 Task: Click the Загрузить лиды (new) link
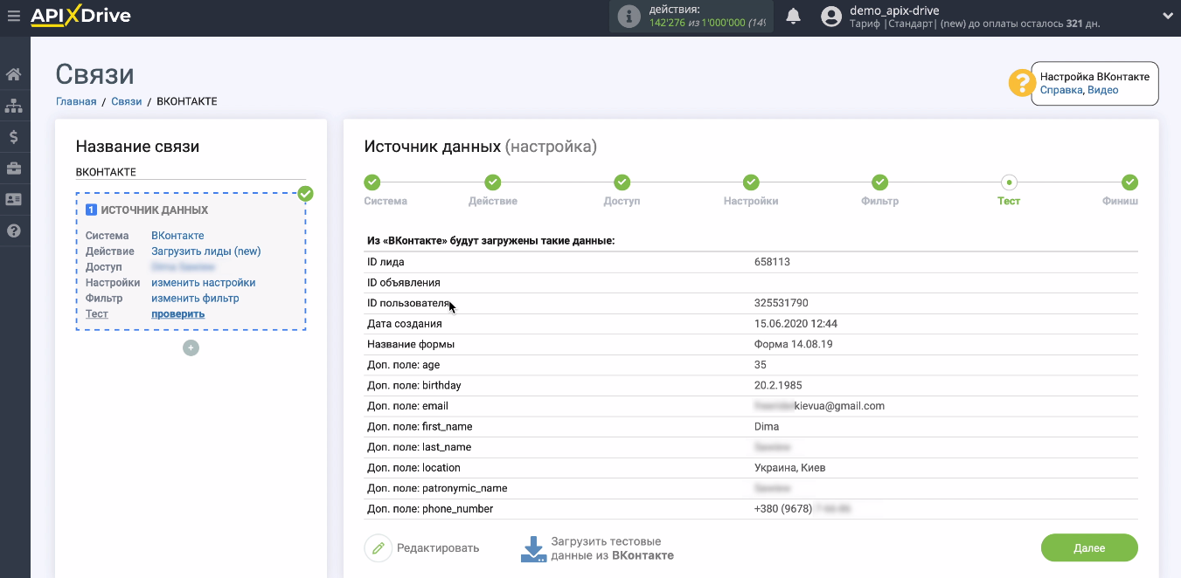[206, 251]
